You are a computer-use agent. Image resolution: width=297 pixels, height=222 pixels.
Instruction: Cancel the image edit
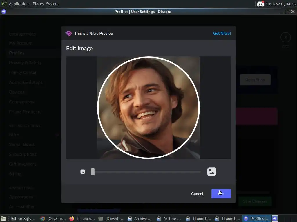[197, 194]
